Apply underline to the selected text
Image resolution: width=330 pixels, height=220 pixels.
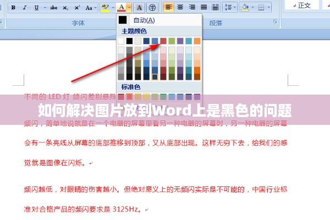(x=36, y=8)
